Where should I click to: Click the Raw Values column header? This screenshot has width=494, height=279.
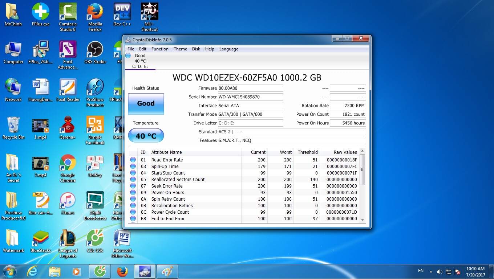tap(345, 152)
